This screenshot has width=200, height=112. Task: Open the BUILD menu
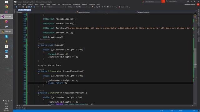coord(37,4)
